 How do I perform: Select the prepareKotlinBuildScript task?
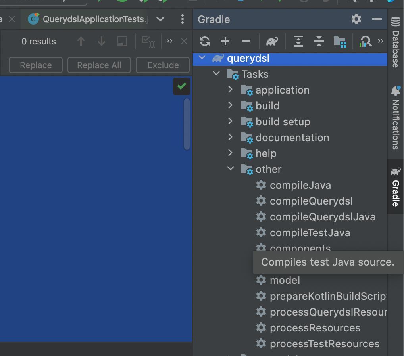pos(328,297)
